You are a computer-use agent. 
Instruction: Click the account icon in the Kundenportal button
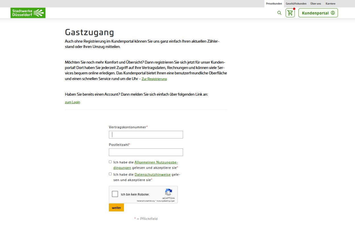[x=332, y=13]
